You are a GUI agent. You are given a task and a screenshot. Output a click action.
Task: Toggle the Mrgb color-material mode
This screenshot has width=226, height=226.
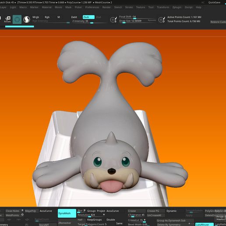[x=36, y=17]
